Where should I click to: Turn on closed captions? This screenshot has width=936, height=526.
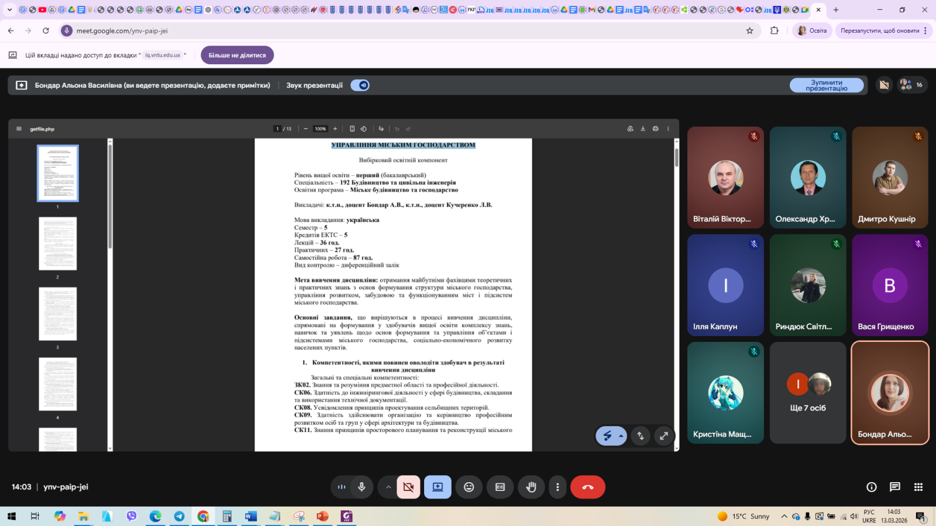(x=500, y=487)
